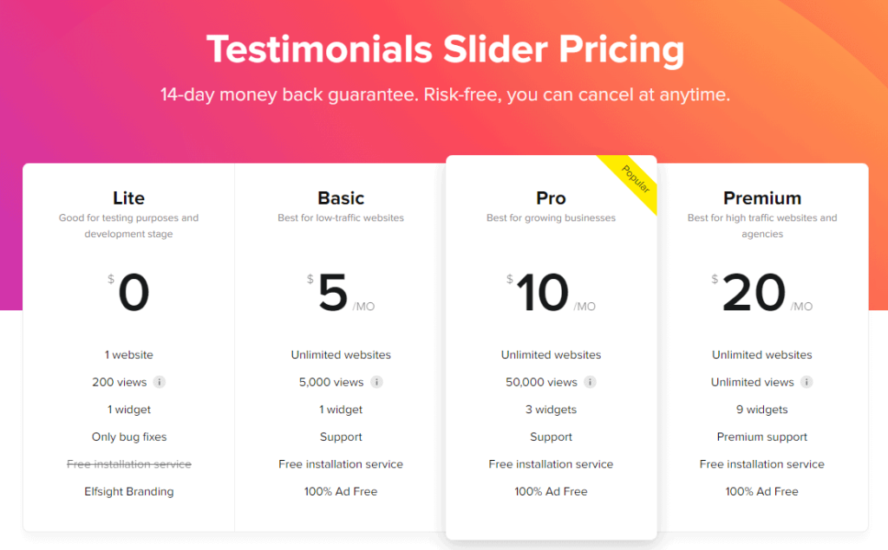Select the Basic plan heading
888x550 pixels.
pos(341,198)
